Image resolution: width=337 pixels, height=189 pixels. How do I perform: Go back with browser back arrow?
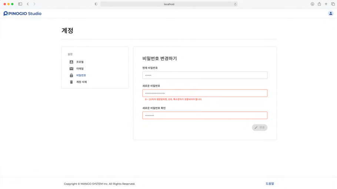click(x=28, y=4)
